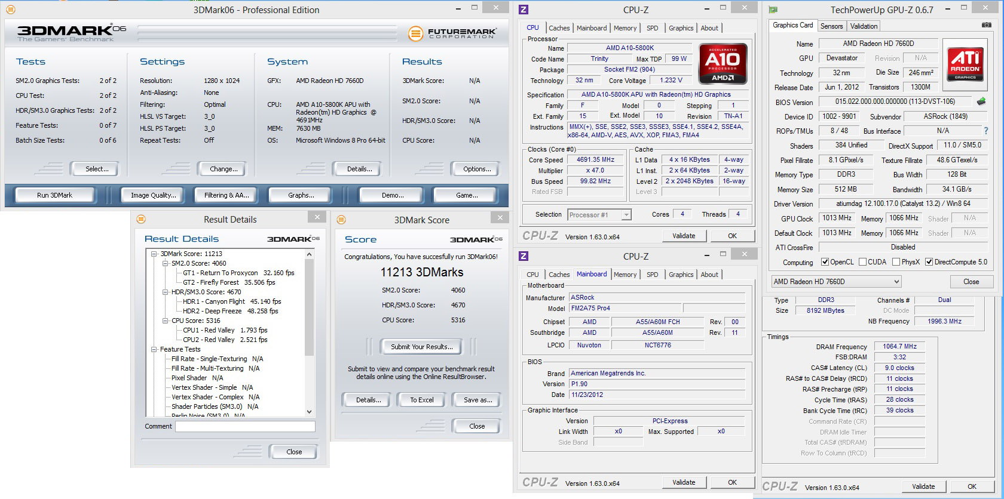Click Select... under Tests
This screenshot has height=499, width=1004.
click(x=97, y=169)
